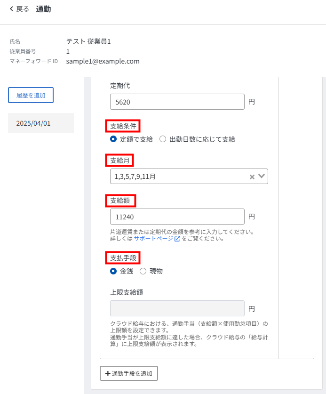Click the sample1@example.com ID text
This screenshot has width=326, height=394.
[x=103, y=61]
